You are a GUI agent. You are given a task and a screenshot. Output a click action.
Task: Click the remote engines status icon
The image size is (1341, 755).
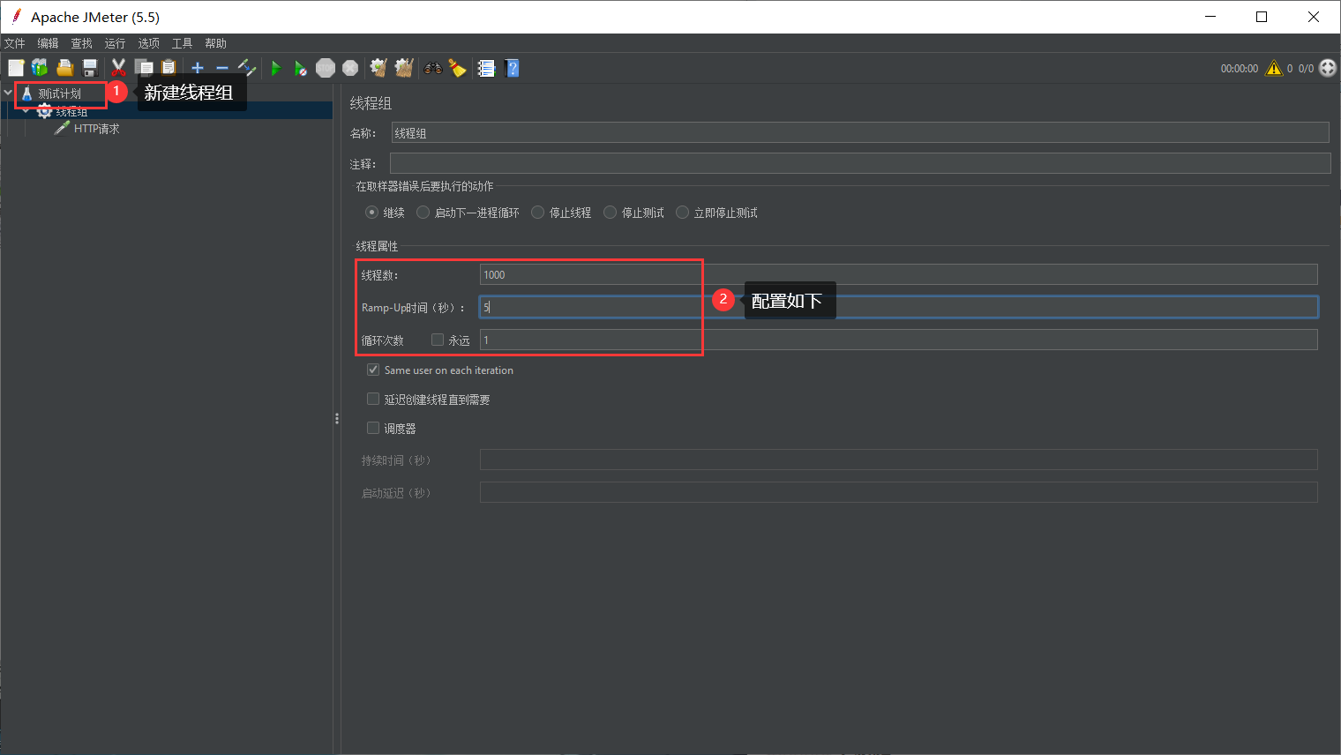[1328, 68]
